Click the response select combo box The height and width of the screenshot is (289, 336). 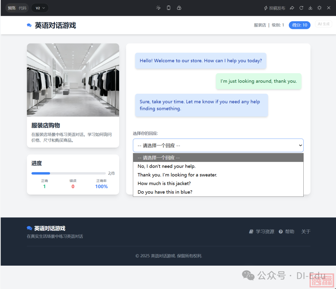point(218,145)
